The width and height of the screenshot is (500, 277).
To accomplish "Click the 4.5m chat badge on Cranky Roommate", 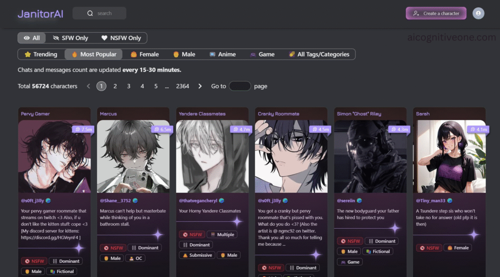I will (321, 129).
